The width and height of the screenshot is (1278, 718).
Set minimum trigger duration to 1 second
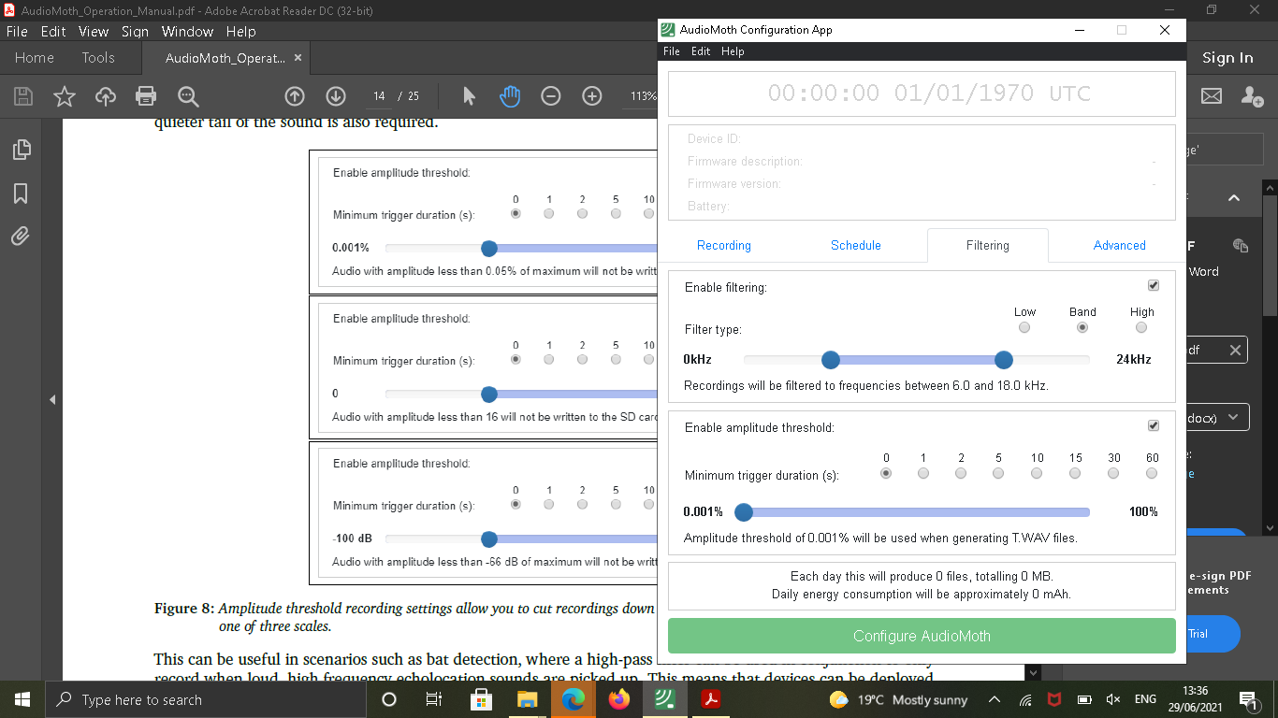923,474
